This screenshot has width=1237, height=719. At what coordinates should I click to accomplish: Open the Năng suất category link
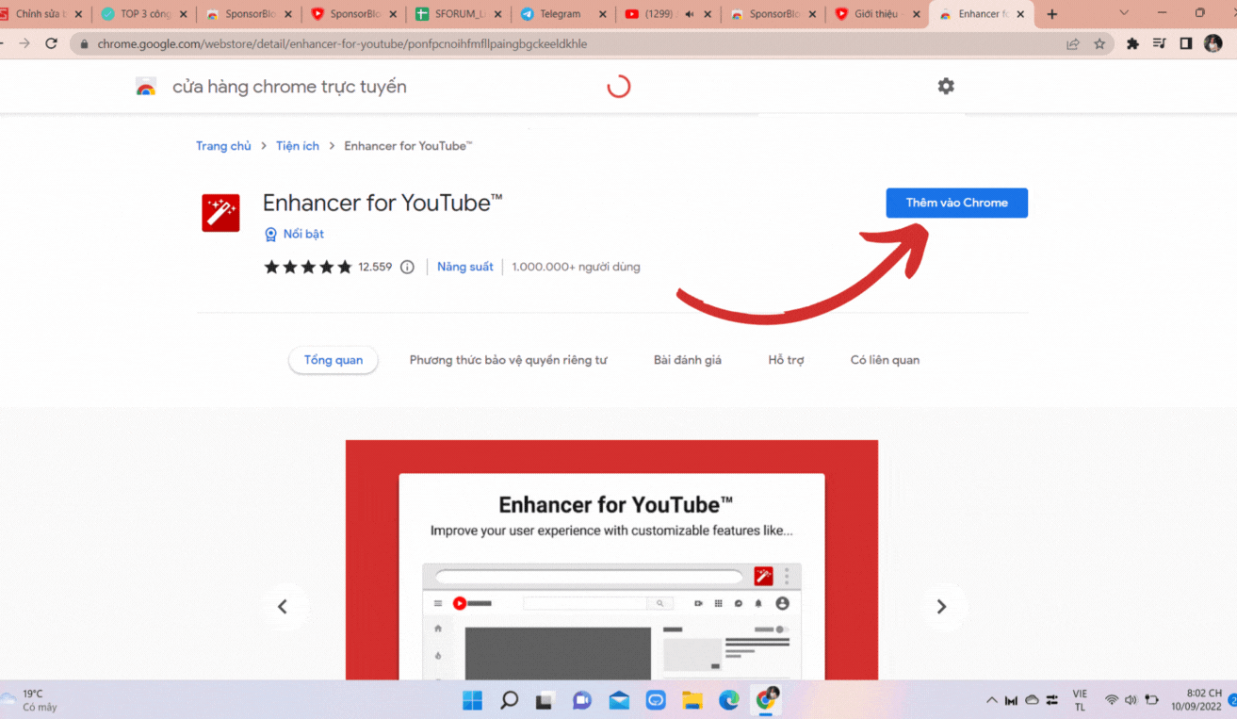[x=465, y=267]
